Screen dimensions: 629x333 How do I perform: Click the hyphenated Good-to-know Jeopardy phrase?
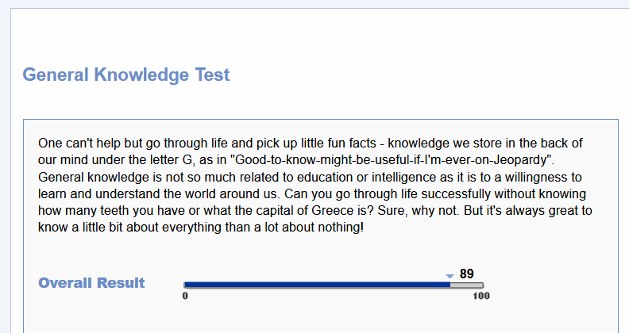392,160
